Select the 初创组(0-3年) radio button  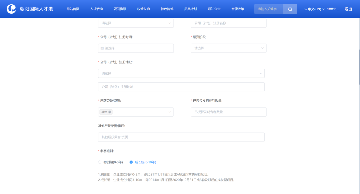coord(100,162)
